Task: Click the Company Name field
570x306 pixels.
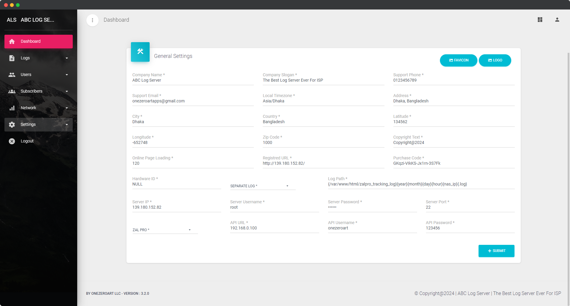Action: (x=193, y=80)
